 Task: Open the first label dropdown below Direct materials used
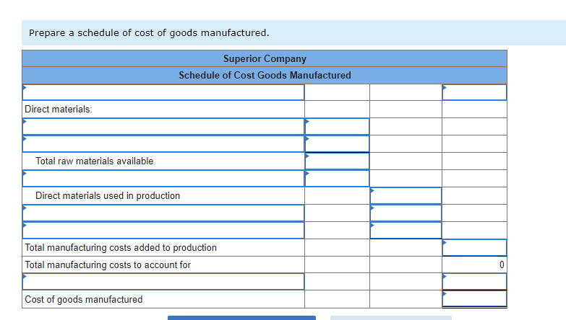tap(163, 213)
